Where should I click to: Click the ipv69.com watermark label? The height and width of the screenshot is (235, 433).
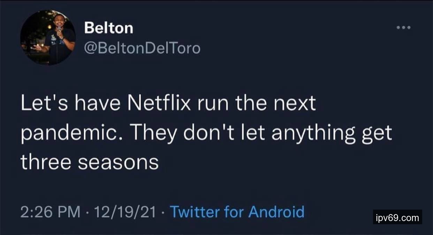pos(397,218)
